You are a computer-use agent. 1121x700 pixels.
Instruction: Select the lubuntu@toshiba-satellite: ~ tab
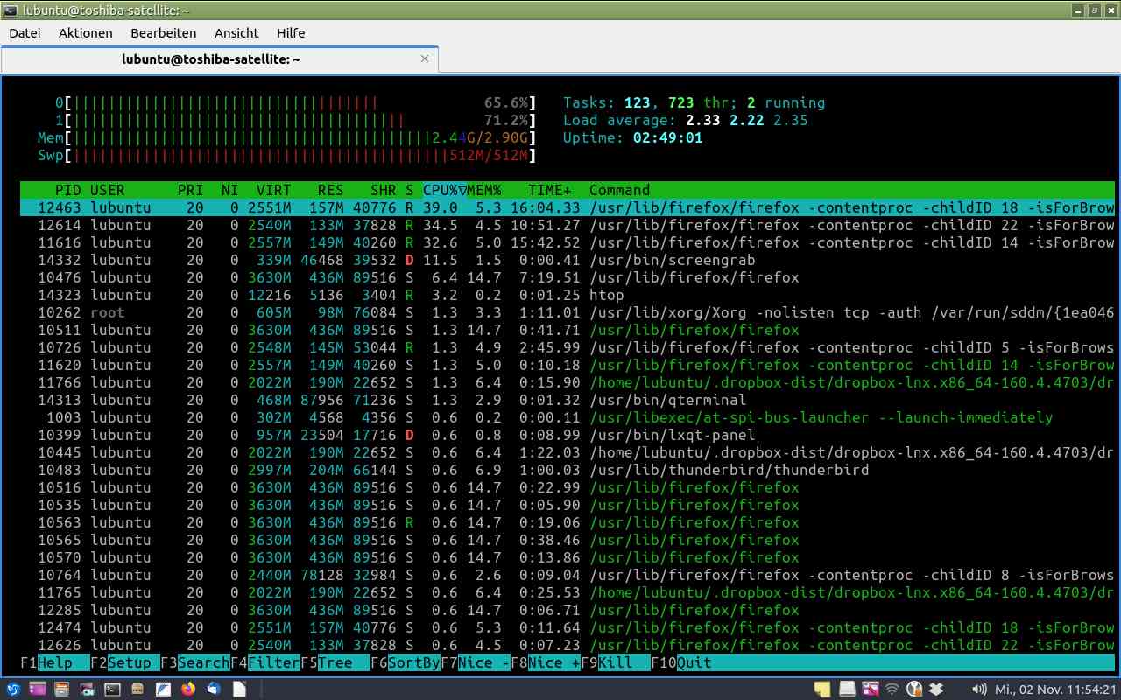pyautogui.click(x=219, y=59)
